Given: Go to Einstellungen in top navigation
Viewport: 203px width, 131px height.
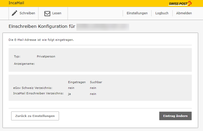Looking at the screenshot, I should point(137,13).
